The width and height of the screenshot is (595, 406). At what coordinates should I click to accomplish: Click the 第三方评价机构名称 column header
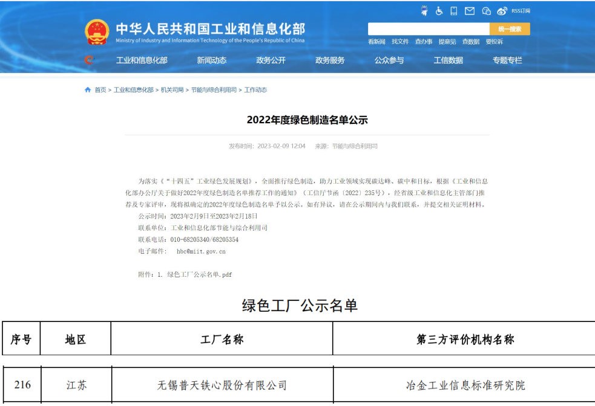pos(465,339)
